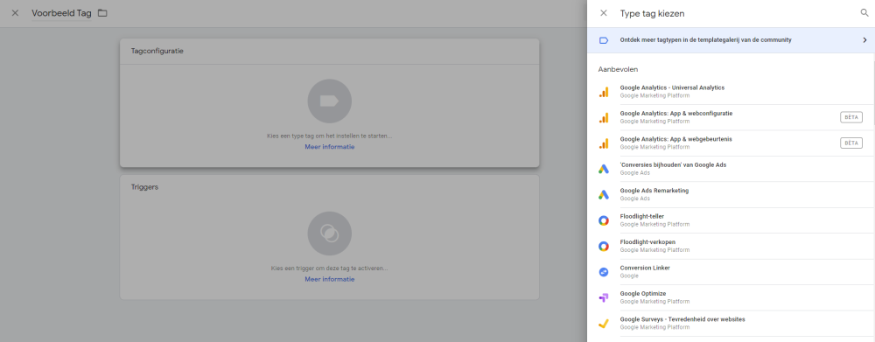Click Floodlight-teller ring icon

pos(604,220)
